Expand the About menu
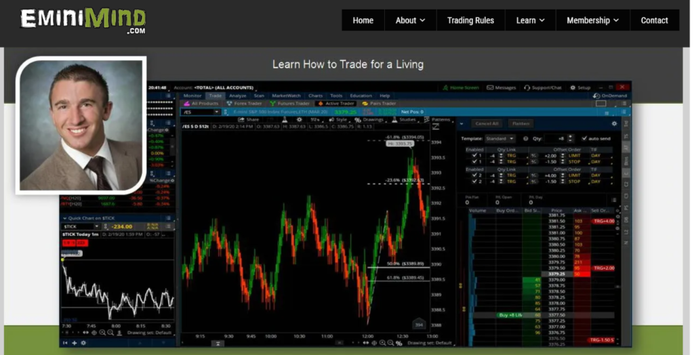Image resolution: width=694 pixels, height=355 pixels. [x=410, y=20]
